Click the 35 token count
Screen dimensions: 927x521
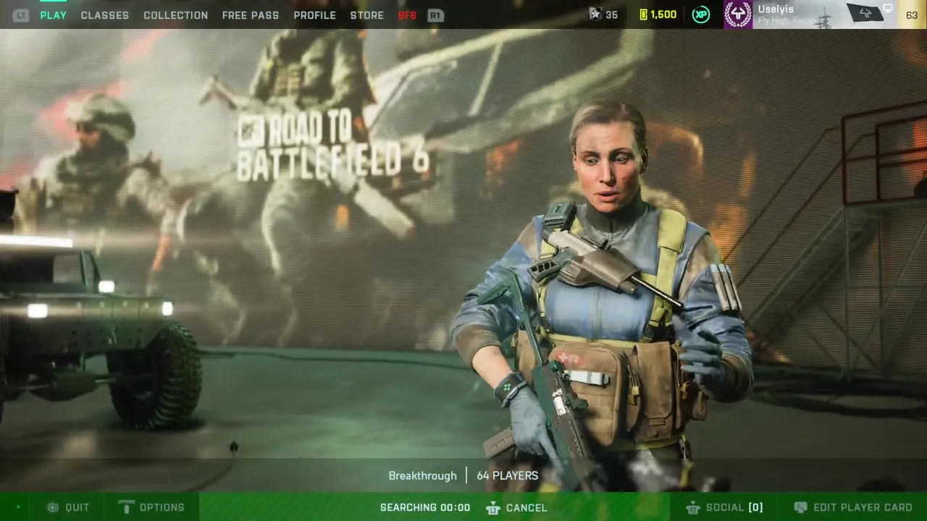pyautogui.click(x=611, y=14)
